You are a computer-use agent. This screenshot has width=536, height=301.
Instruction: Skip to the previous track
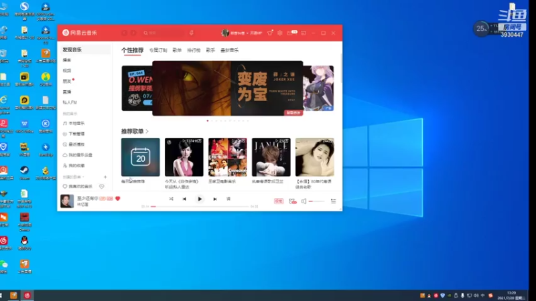184,199
